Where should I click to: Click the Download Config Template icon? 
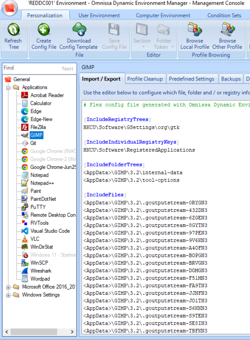(79, 29)
